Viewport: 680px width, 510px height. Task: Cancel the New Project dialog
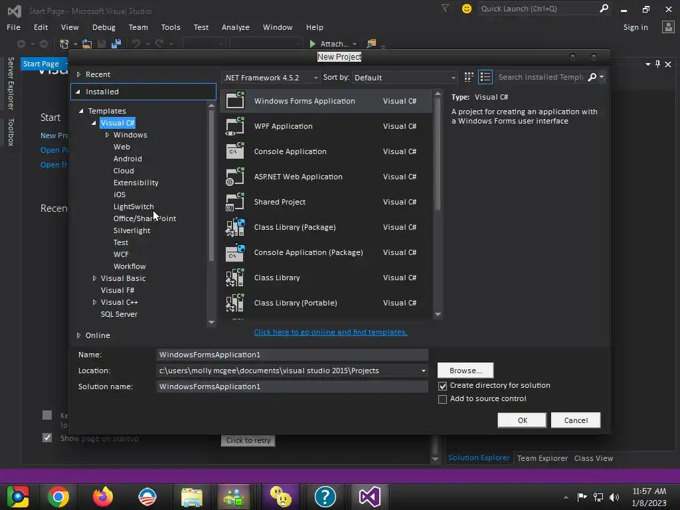pos(576,420)
